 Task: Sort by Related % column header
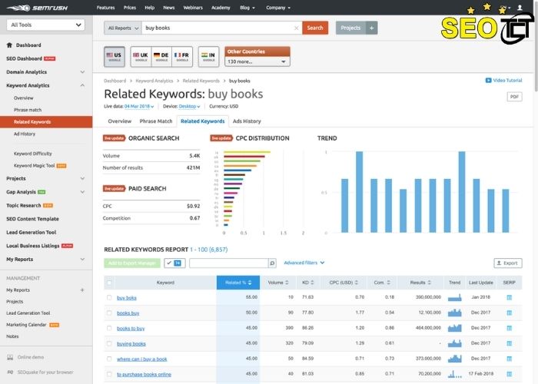point(238,283)
